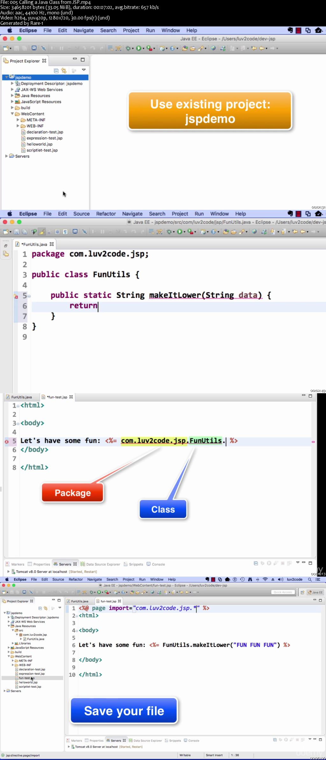Click Smart Insert in the status bar
This screenshot has width=326, height=760.
(214, 755)
